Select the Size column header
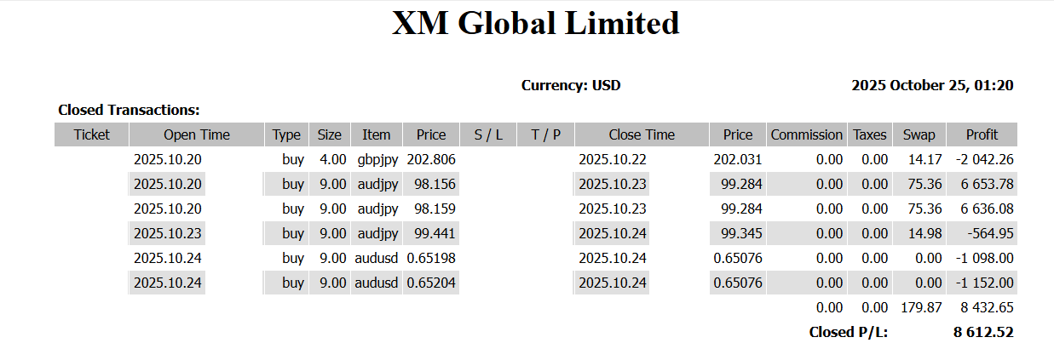This screenshot has height=343, width=1054. tap(329, 134)
